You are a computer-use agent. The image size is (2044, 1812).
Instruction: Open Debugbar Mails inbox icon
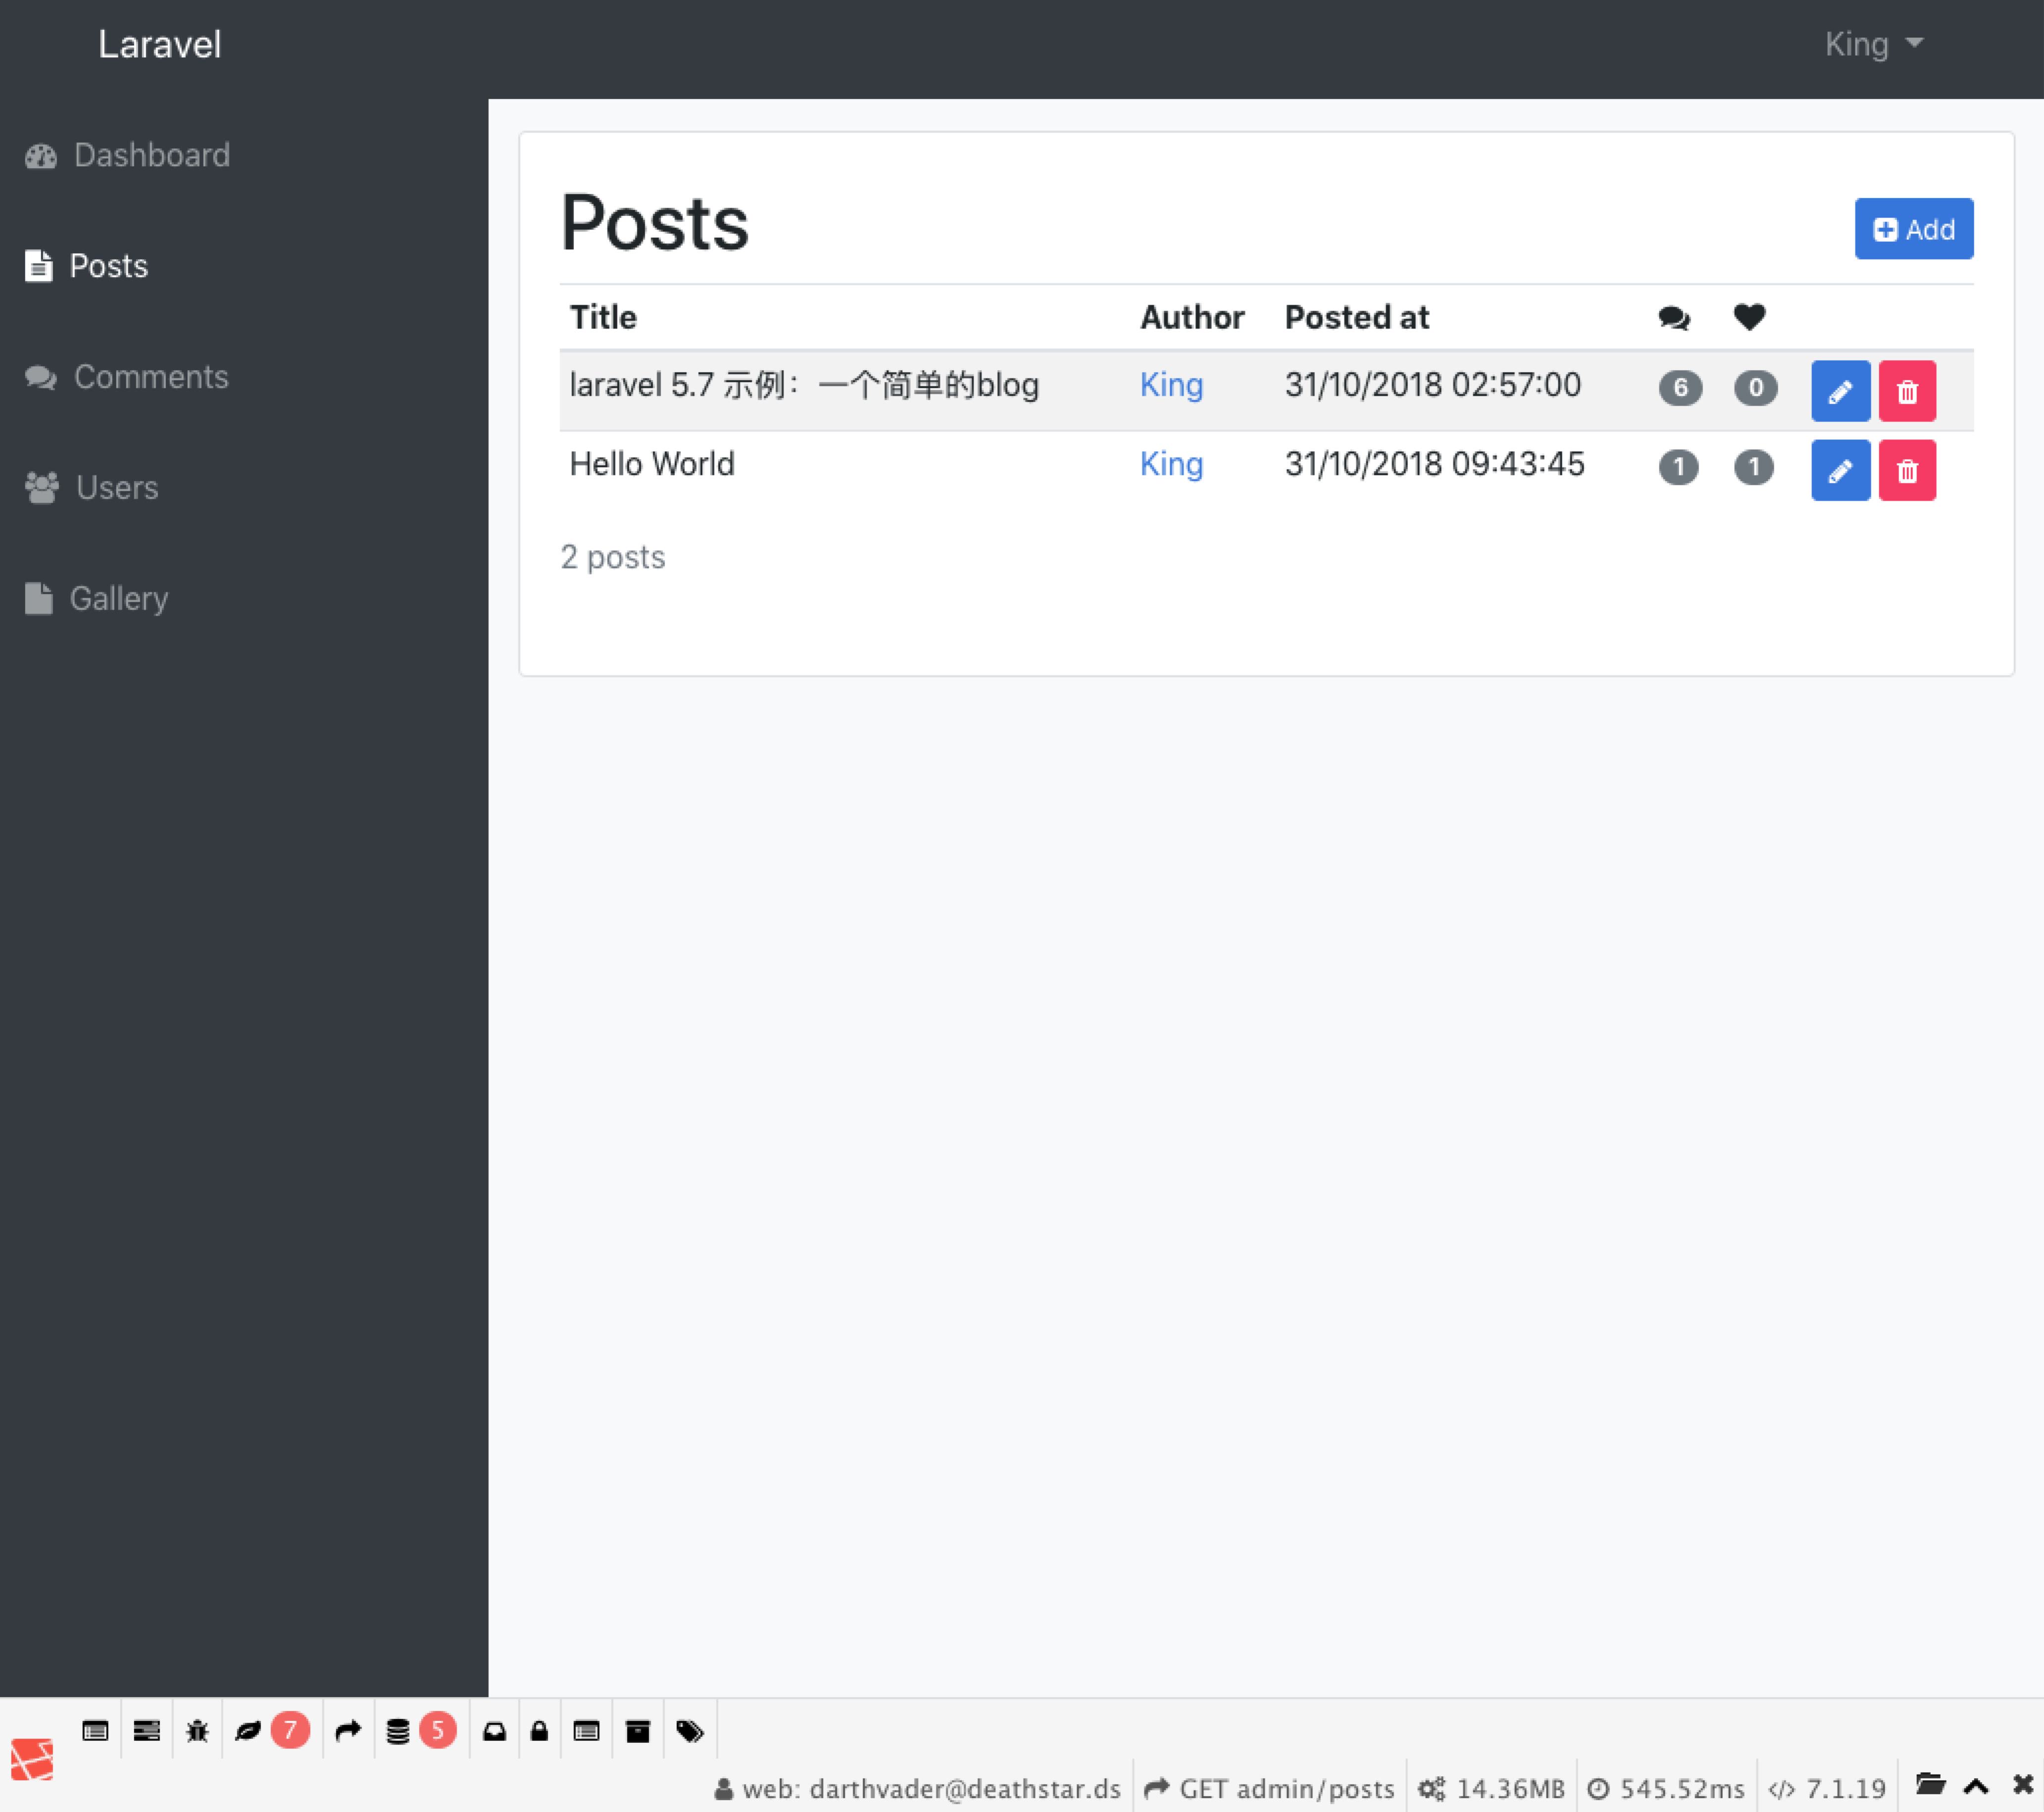pos(494,1731)
